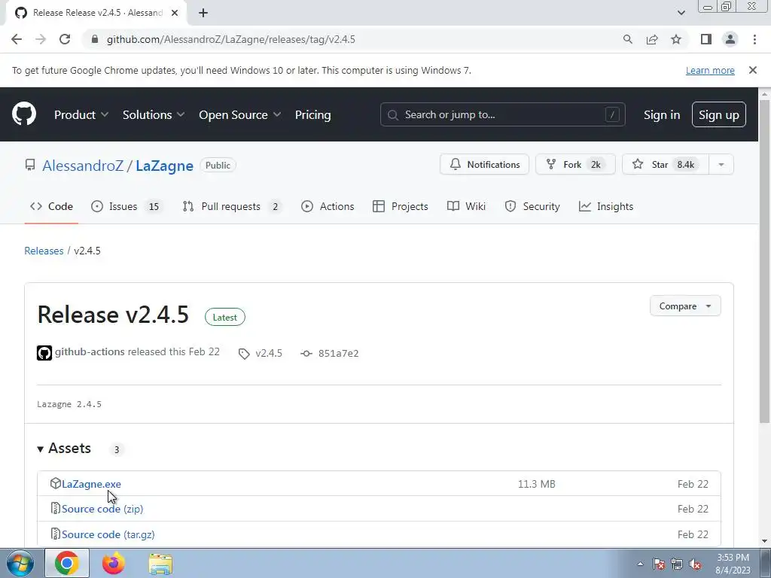Open the dropdown arrow next to Star
This screenshot has height=578, width=771.
(x=721, y=165)
